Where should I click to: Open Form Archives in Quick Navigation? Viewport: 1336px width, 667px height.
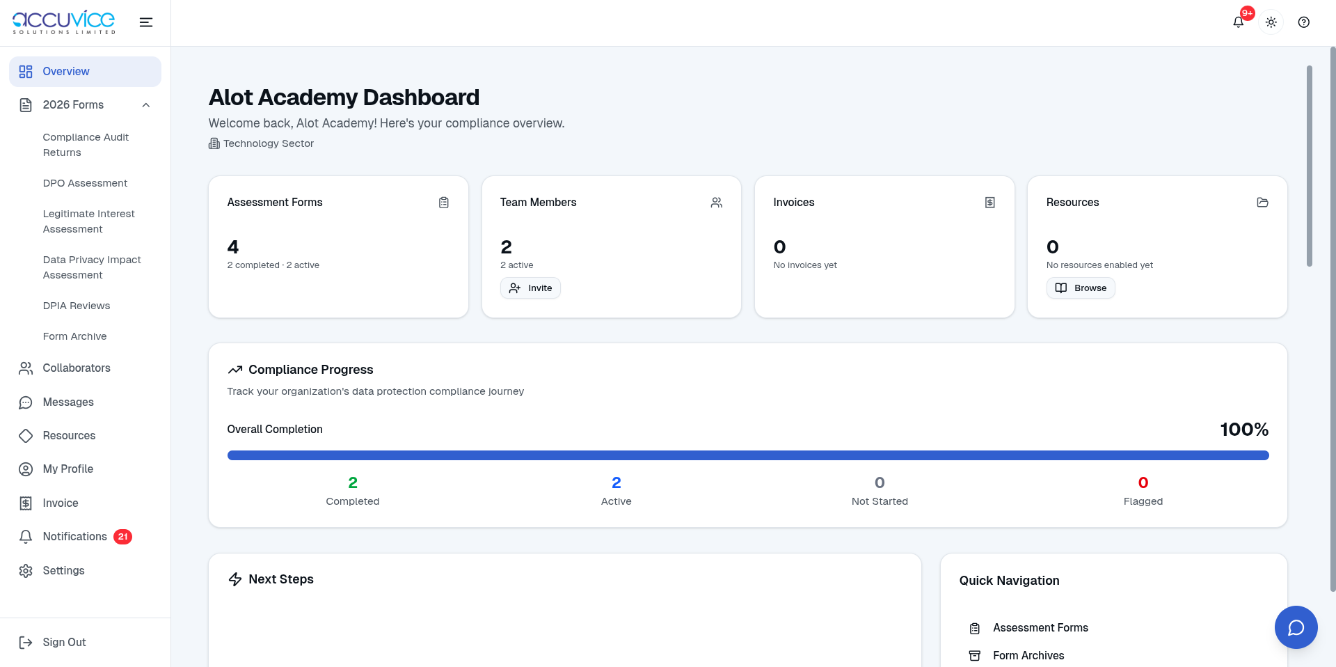[1028, 656]
